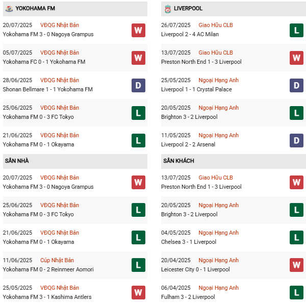Click L badge for Fulham 3-2 Liverpool
The image size is (306, 303).
tap(297, 293)
